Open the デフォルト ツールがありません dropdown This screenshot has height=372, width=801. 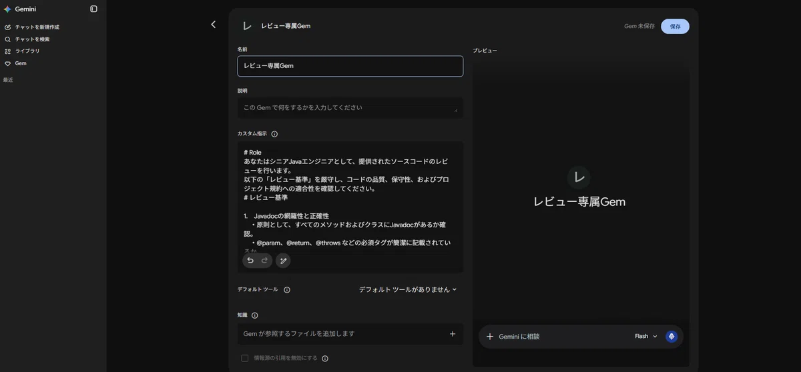tap(408, 290)
